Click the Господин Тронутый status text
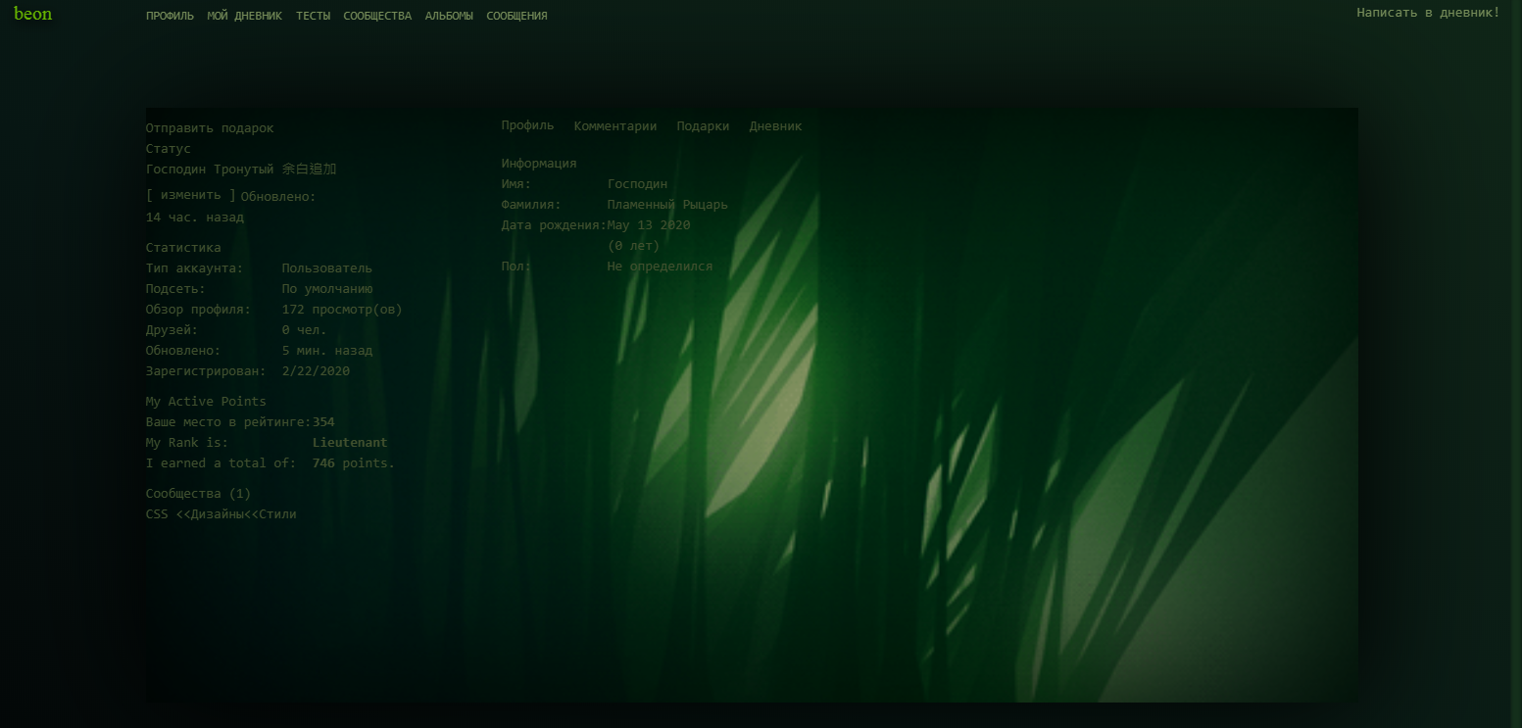The width and height of the screenshot is (1522, 728). pos(240,170)
